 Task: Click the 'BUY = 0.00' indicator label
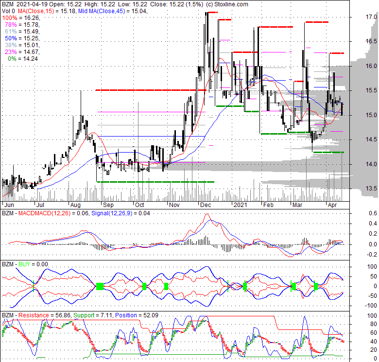click(34, 264)
